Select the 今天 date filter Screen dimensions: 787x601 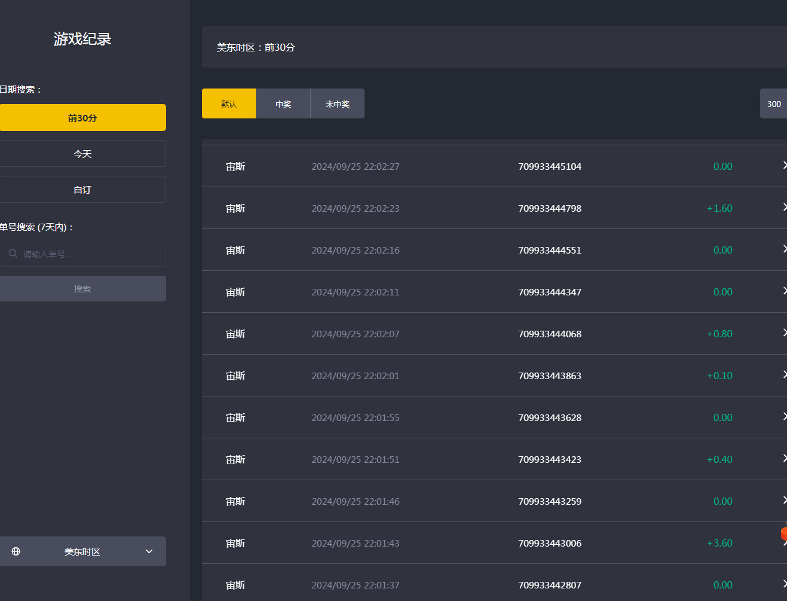coord(82,154)
